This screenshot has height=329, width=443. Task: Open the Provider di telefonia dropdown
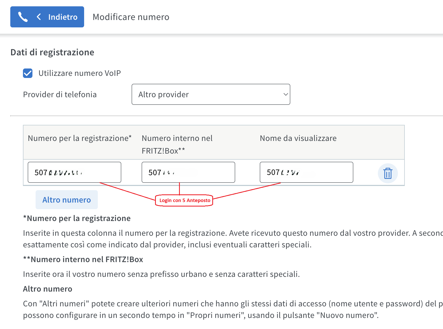(x=211, y=94)
